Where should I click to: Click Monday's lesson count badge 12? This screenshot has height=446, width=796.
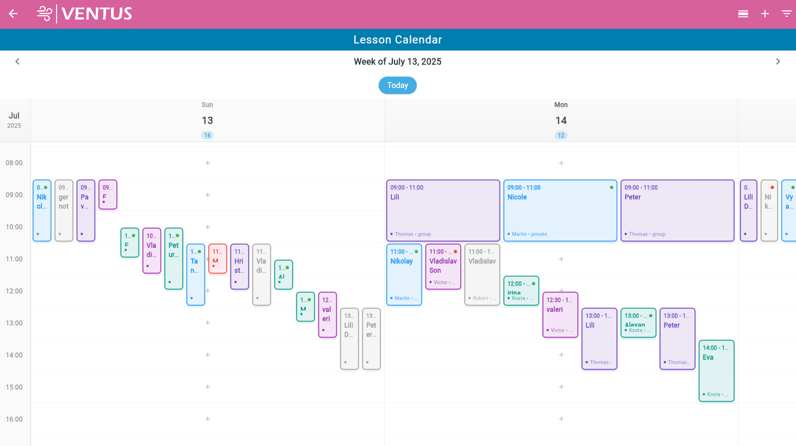pyautogui.click(x=561, y=135)
